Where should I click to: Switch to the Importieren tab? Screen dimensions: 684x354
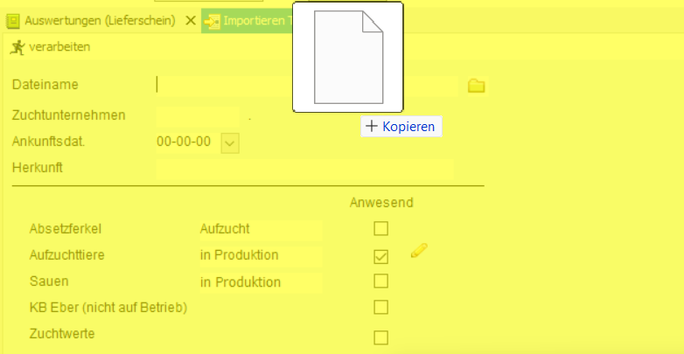click(247, 21)
